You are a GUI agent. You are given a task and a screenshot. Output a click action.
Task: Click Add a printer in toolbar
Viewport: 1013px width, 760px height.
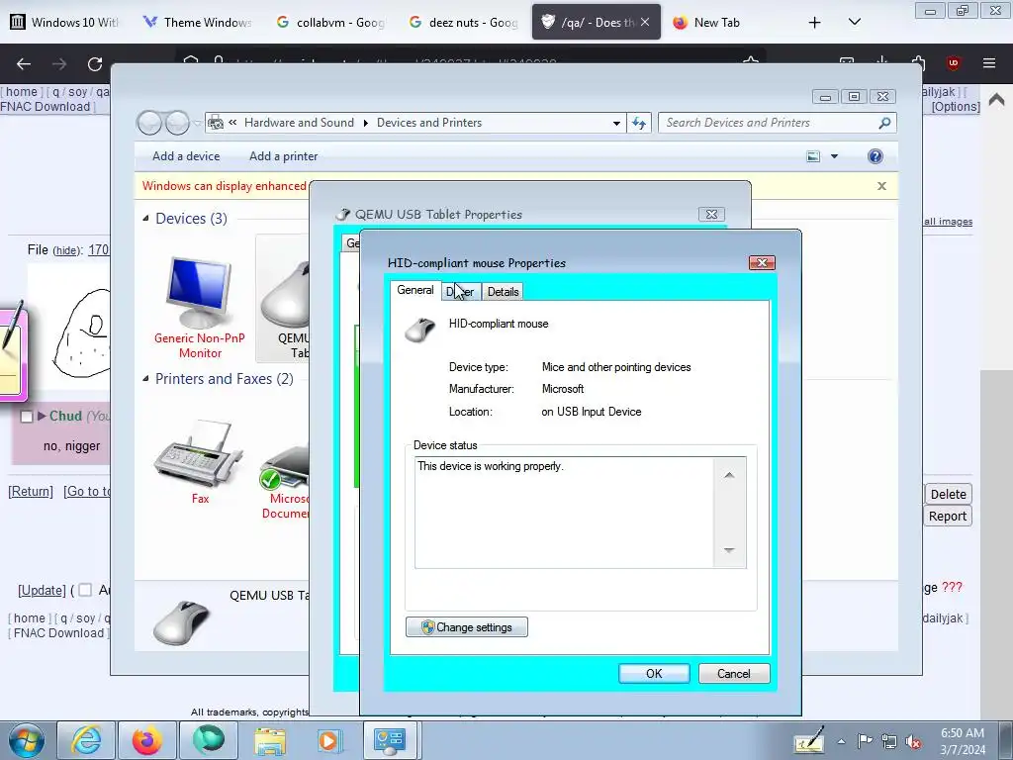pyautogui.click(x=284, y=155)
